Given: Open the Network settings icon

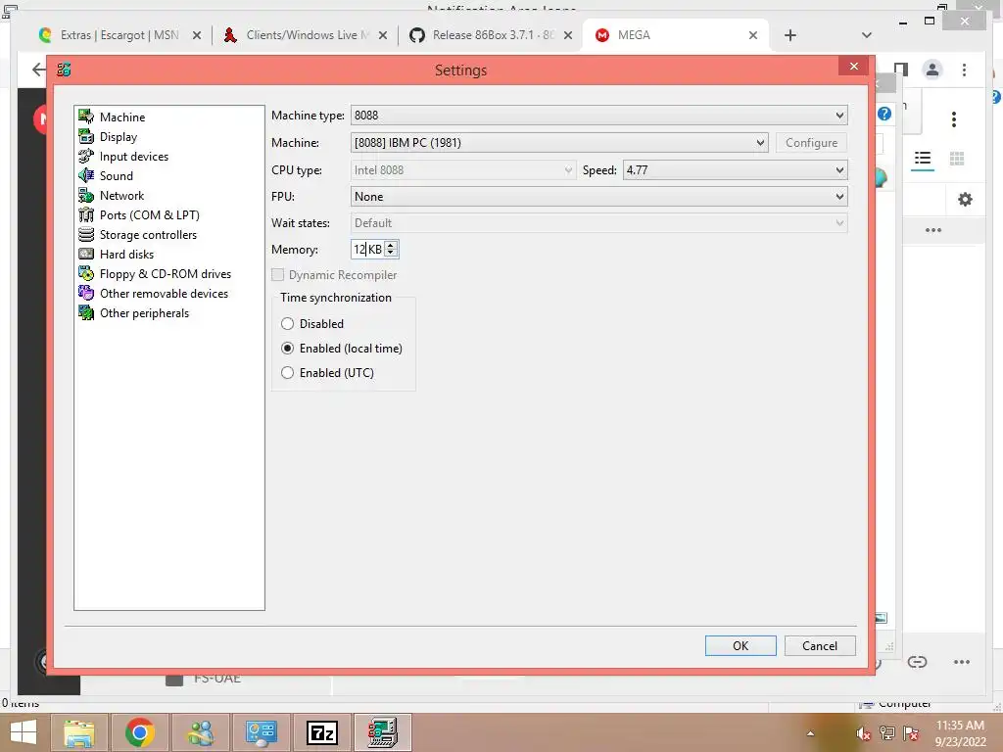Looking at the screenshot, I should [x=86, y=195].
